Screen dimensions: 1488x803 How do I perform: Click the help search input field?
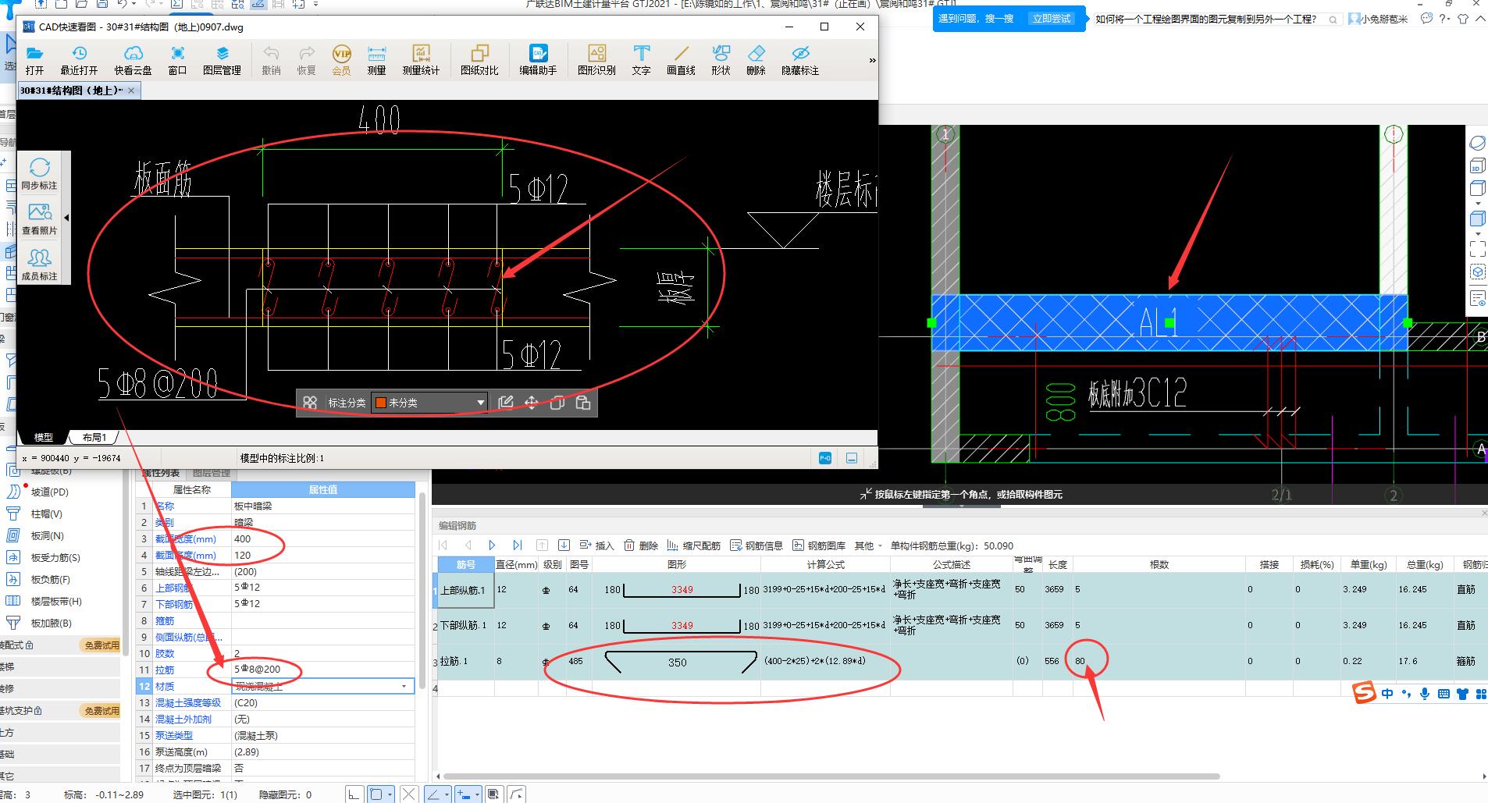point(1215,20)
